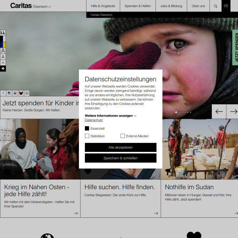This screenshot has width=238, height=238.
Task: Open Hilfe suchen. Hilfe finden. headline
Action: point(120,187)
